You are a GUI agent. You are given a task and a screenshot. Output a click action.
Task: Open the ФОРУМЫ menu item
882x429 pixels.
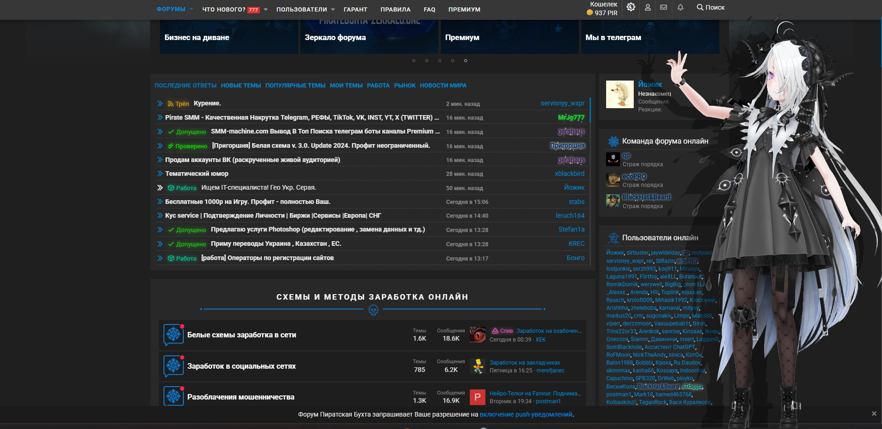click(171, 9)
